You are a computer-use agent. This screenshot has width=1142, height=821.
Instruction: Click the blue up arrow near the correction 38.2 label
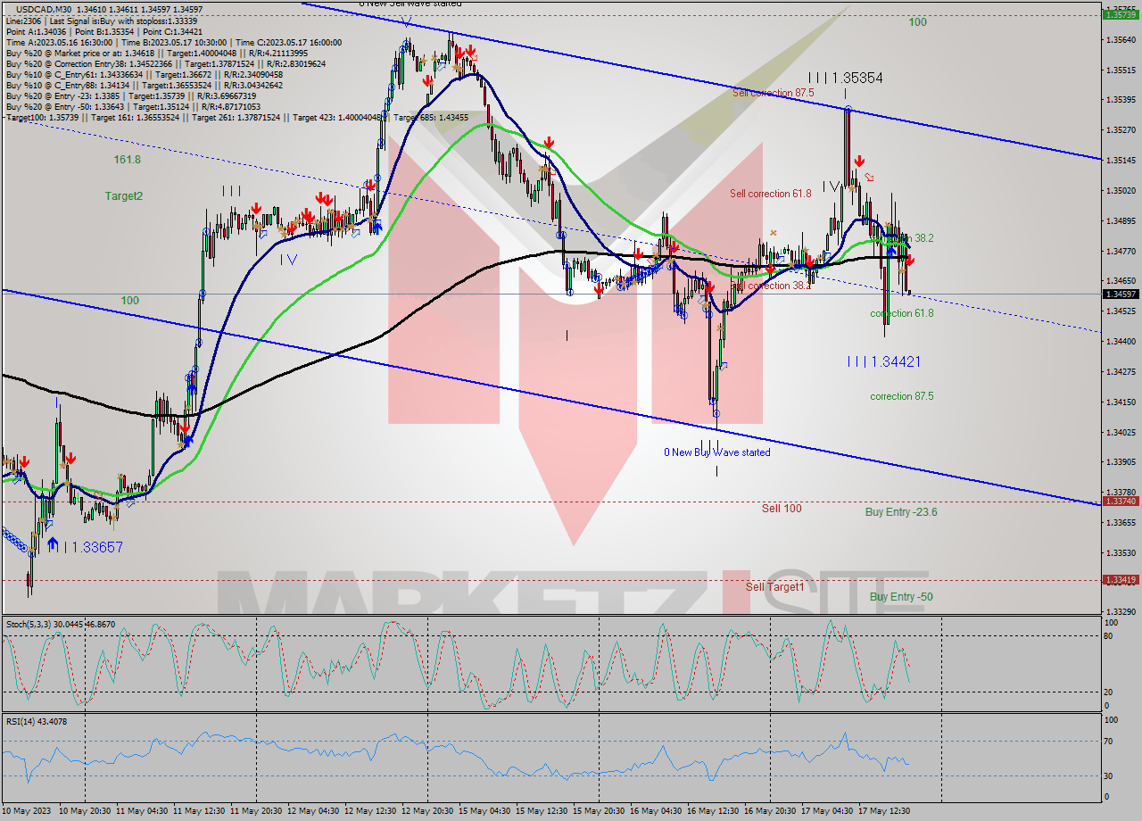click(891, 252)
